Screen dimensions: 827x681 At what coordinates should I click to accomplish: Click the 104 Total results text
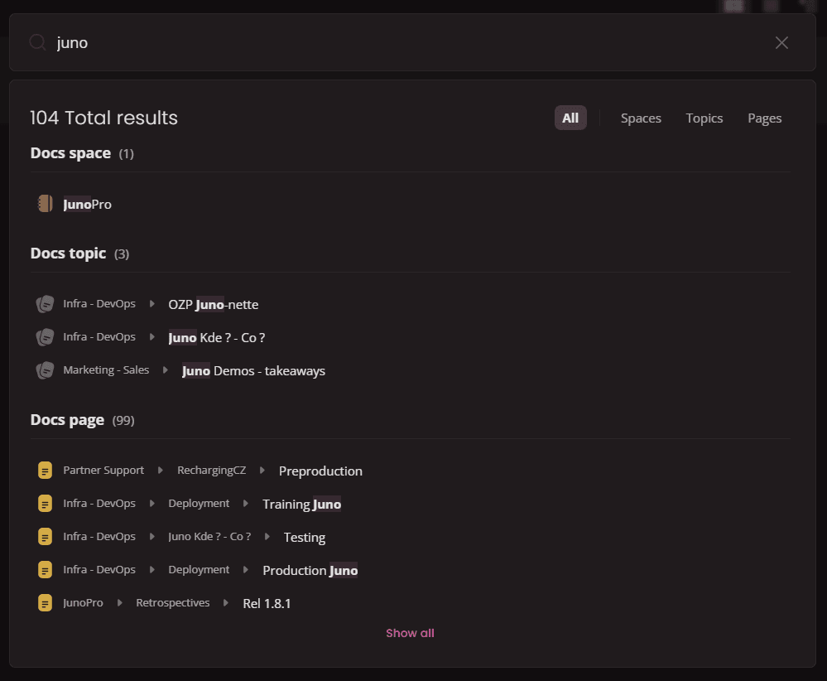(104, 118)
